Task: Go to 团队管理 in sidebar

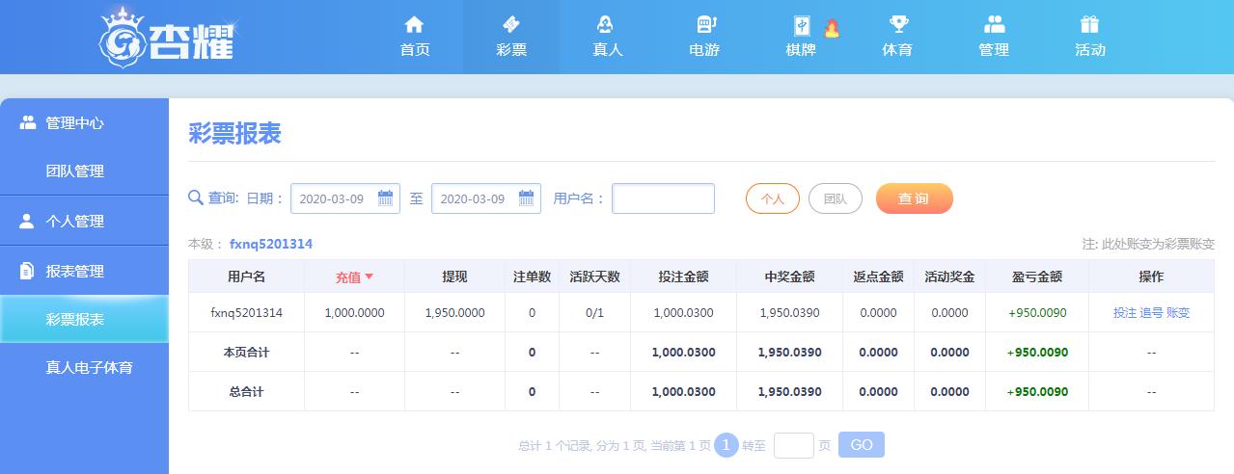Action: 84,171
